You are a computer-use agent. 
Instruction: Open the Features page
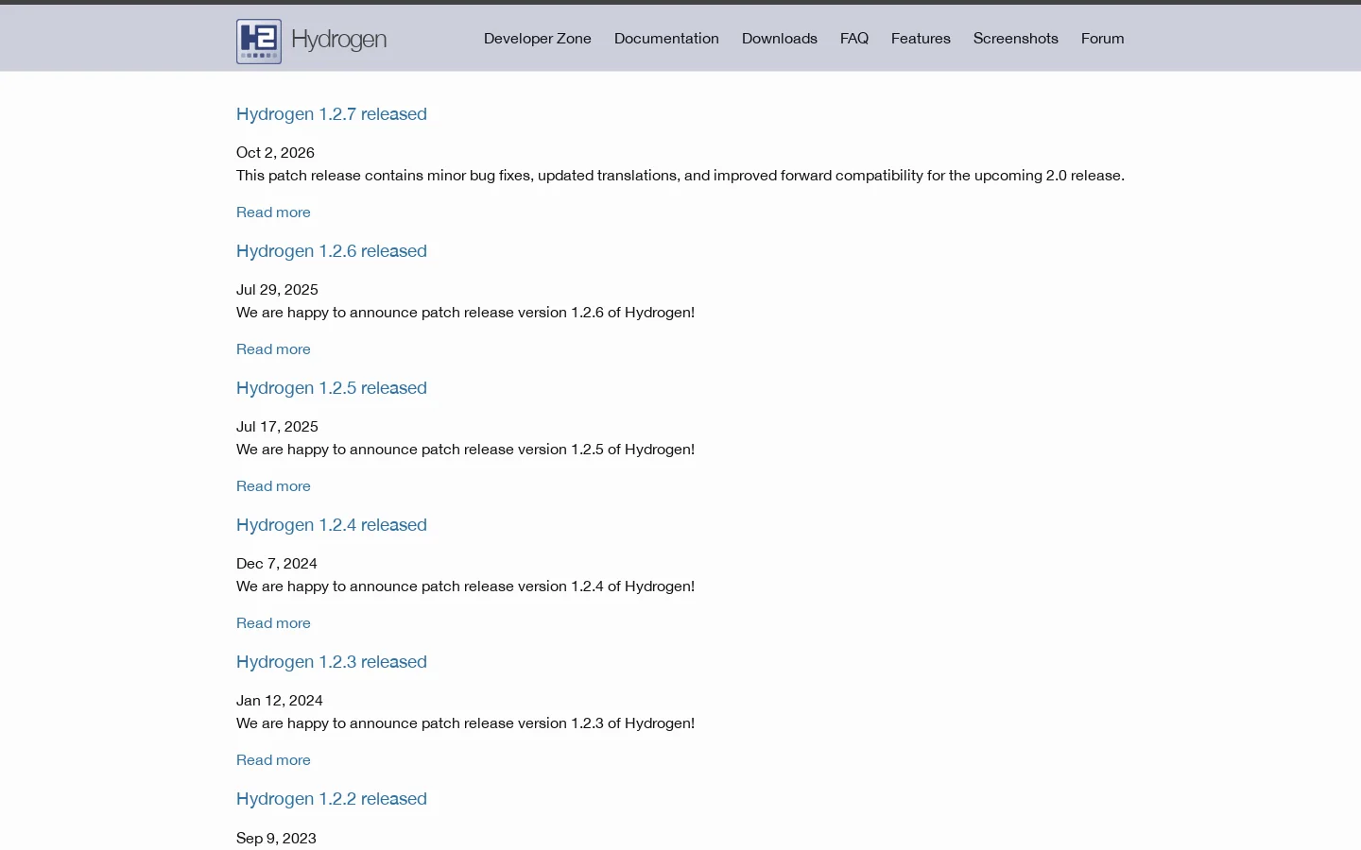921,39
